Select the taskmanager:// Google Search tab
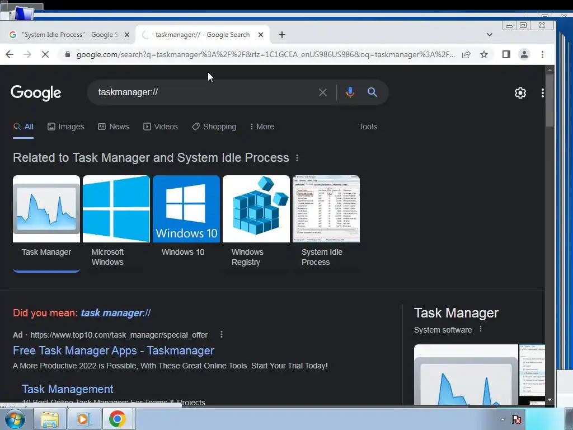The image size is (573, 430). pos(202,35)
